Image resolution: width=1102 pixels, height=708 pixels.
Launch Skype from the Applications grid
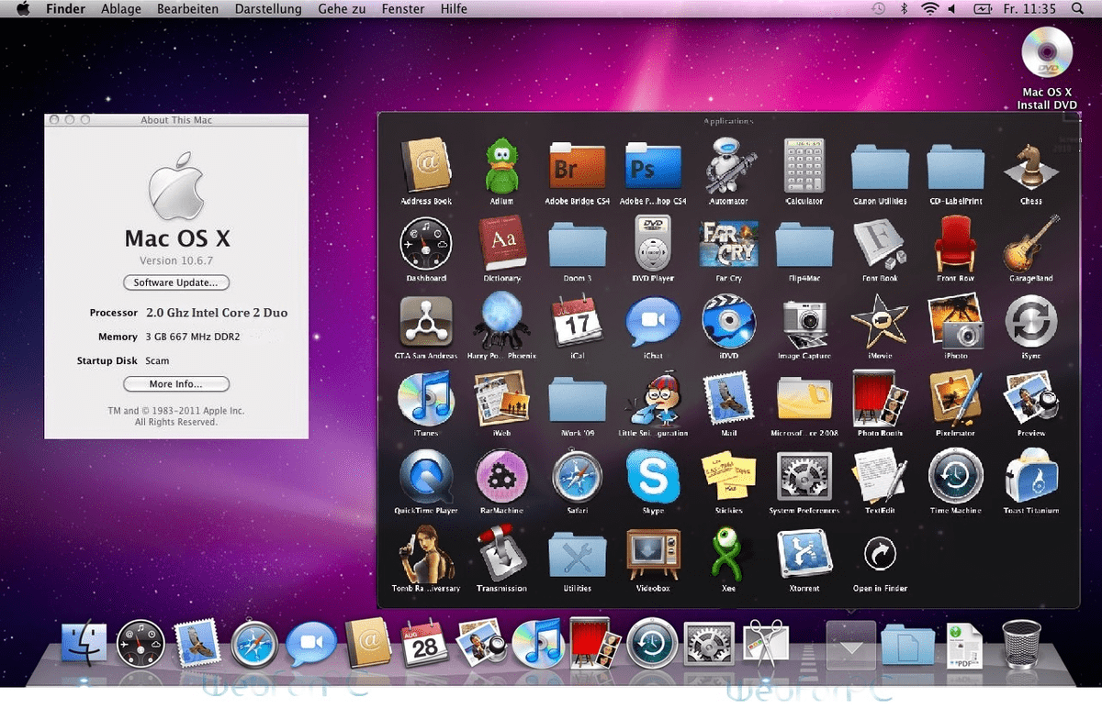click(653, 476)
